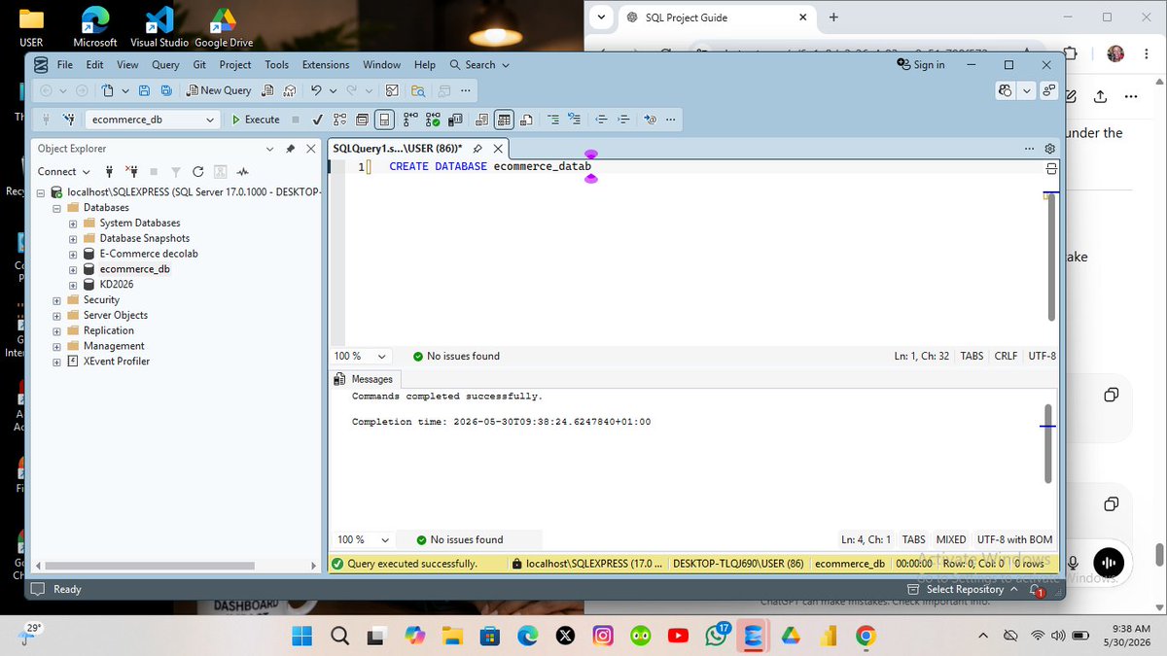Expand the ecommerce_db database node
The image size is (1167, 656).
[x=73, y=269]
